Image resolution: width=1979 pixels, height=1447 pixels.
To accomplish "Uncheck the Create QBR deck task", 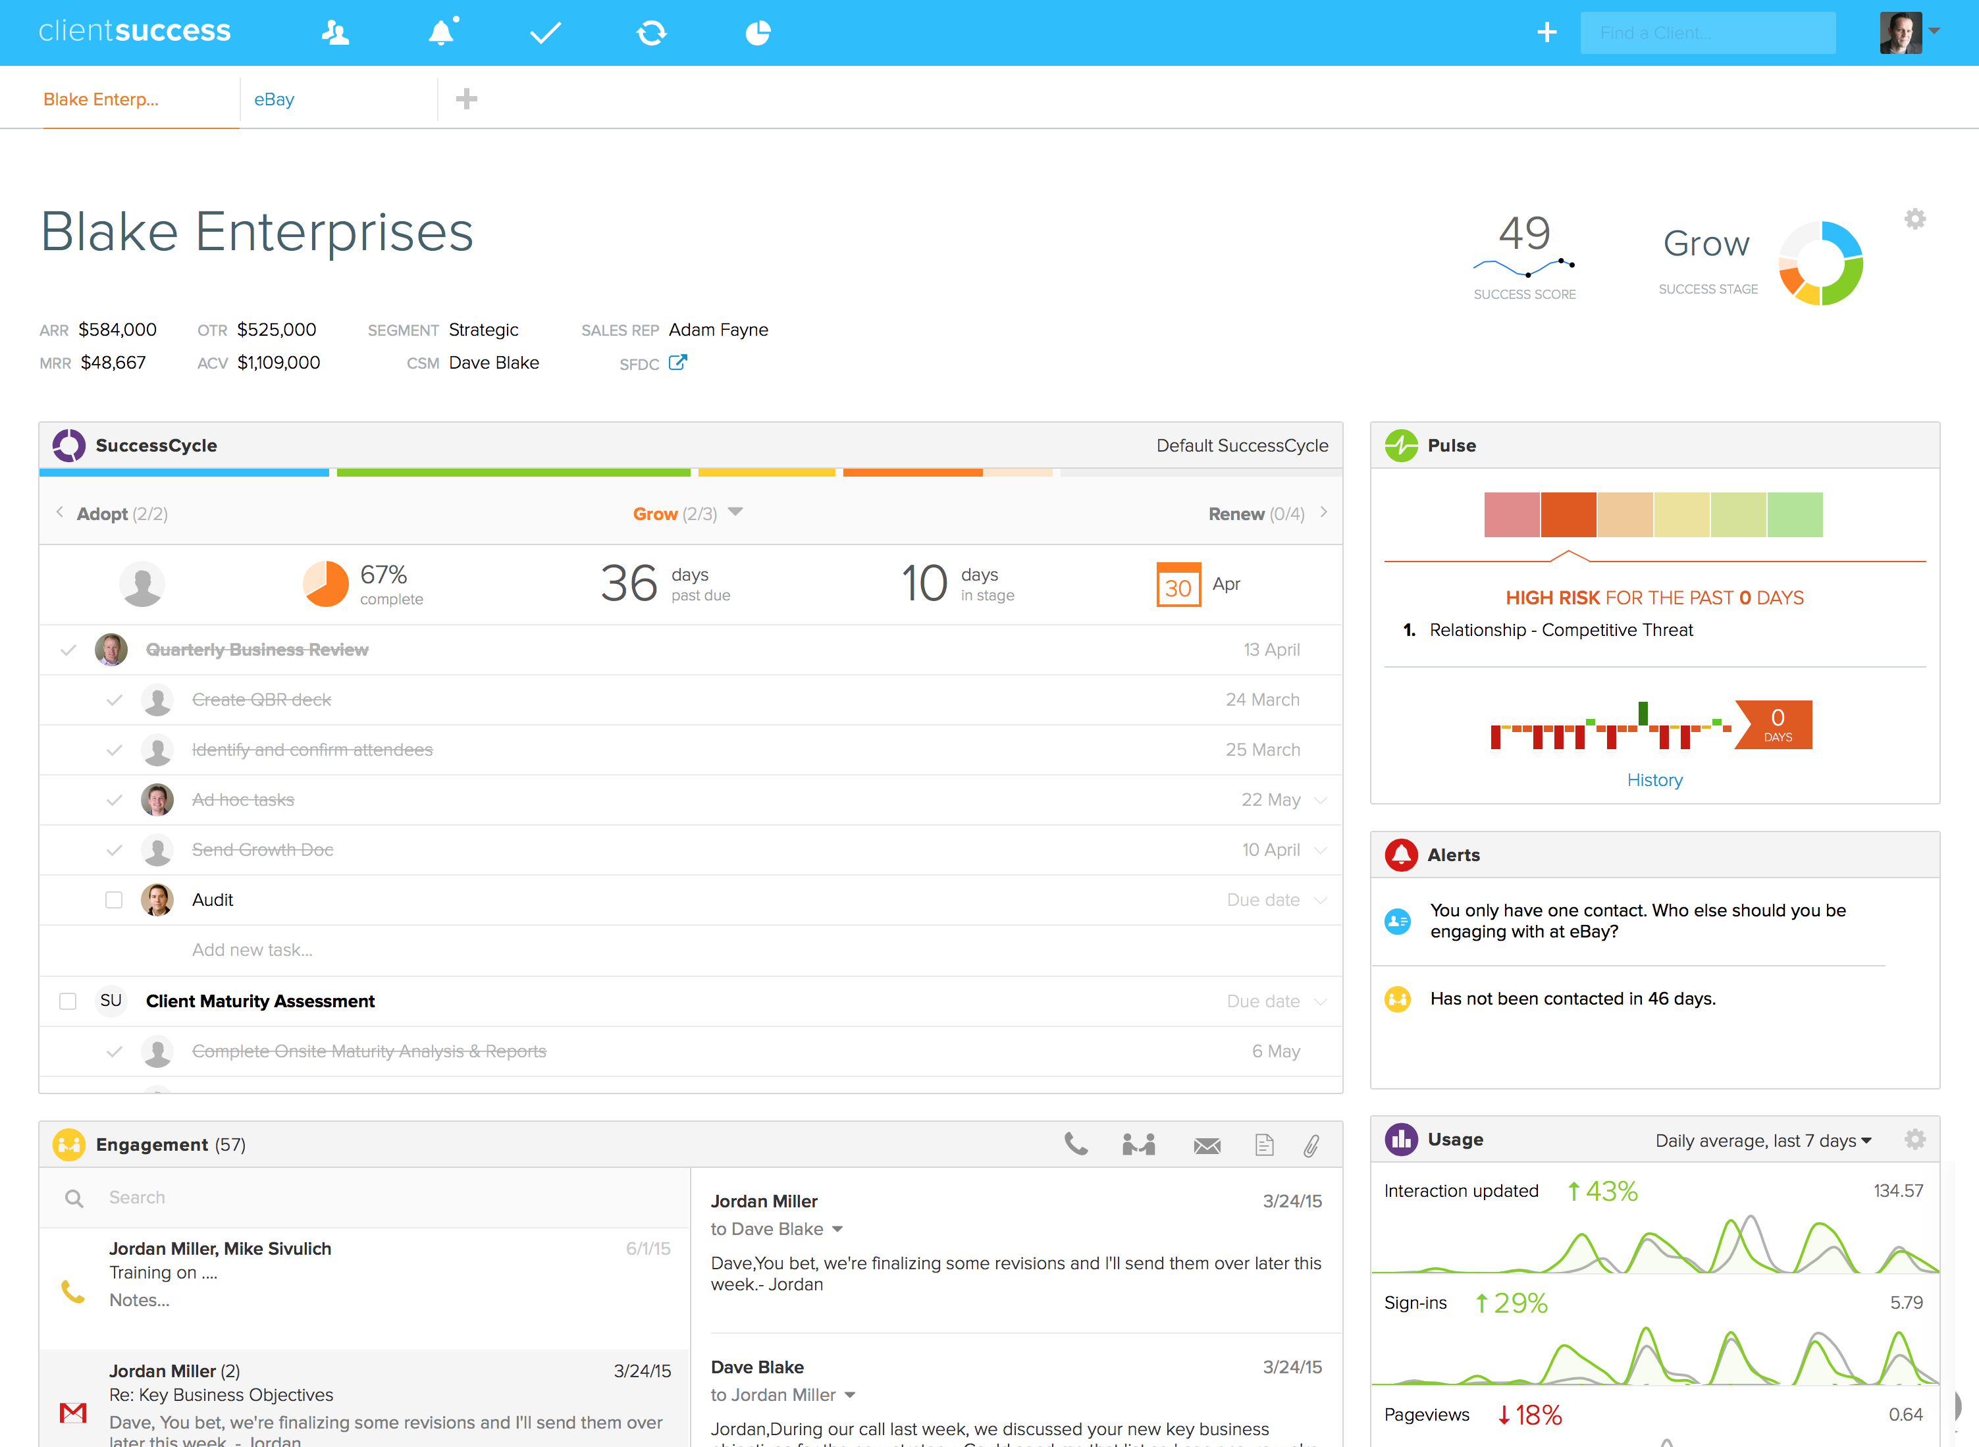I will 114,700.
